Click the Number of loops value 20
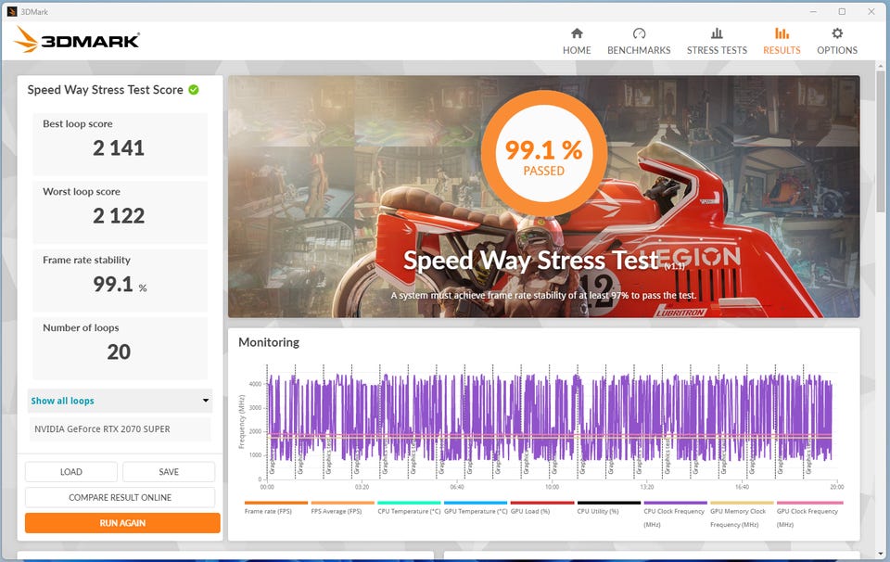890x562 pixels. click(119, 352)
